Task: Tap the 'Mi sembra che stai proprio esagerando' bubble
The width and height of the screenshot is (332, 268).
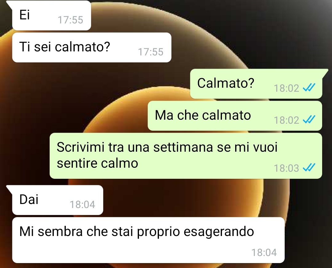Action: coord(148,240)
